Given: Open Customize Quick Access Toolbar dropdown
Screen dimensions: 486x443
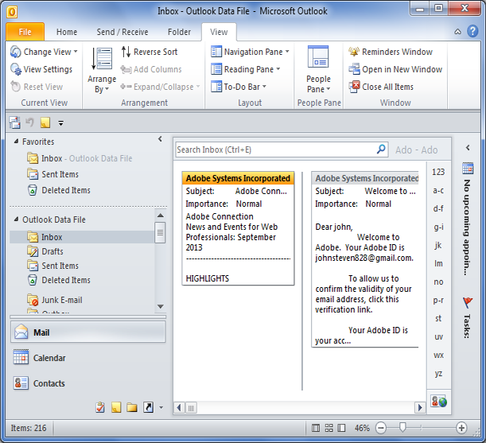Looking at the screenshot, I should pyautogui.click(x=60, y=123).
